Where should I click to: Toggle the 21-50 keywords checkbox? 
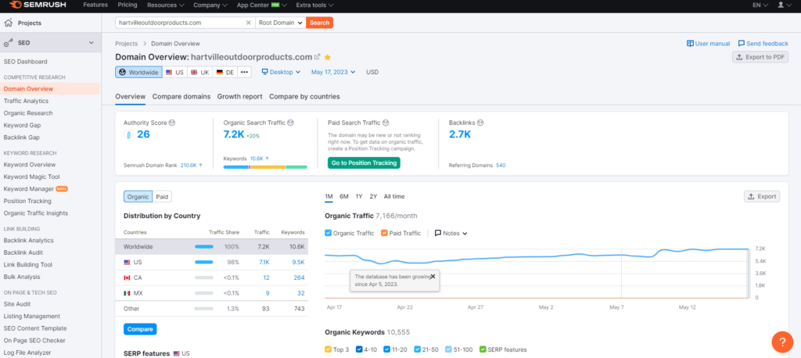(418, 349)
